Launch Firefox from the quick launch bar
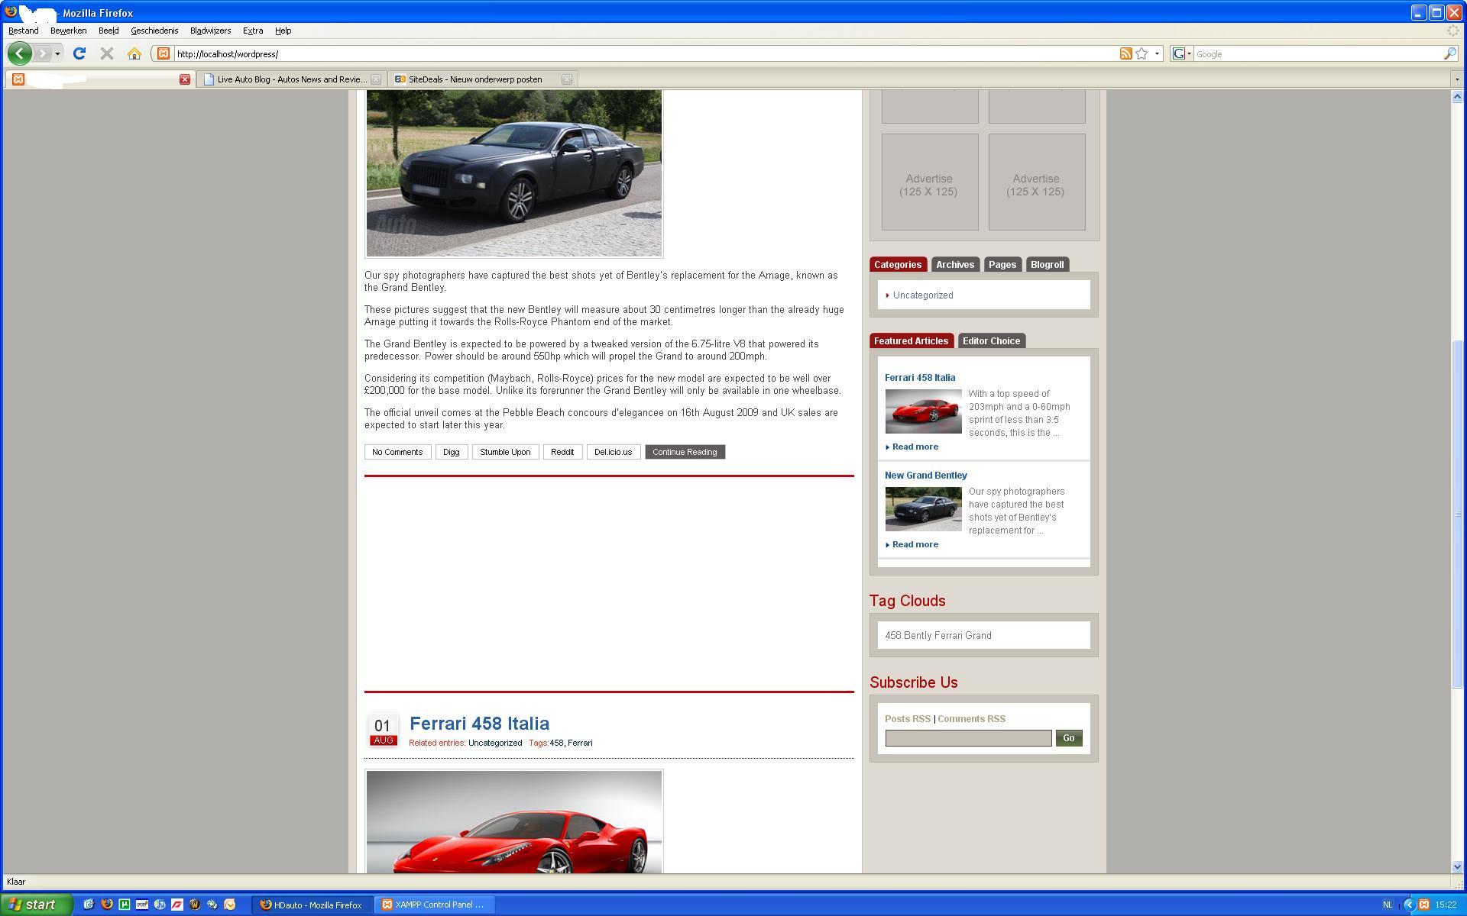This screenshot has width=1467, height=916. [x=106, y=905]
